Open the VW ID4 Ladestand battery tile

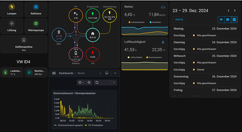tap(12, 72)
